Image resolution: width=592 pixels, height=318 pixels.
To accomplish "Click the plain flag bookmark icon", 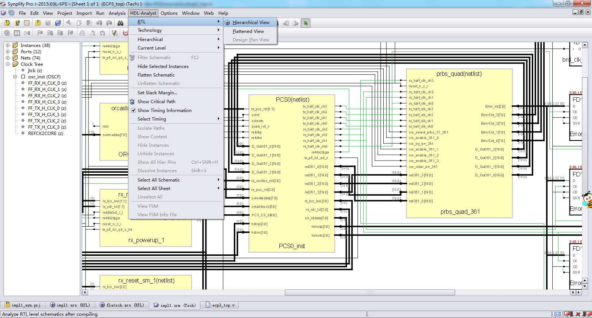I will coord(40,33).
